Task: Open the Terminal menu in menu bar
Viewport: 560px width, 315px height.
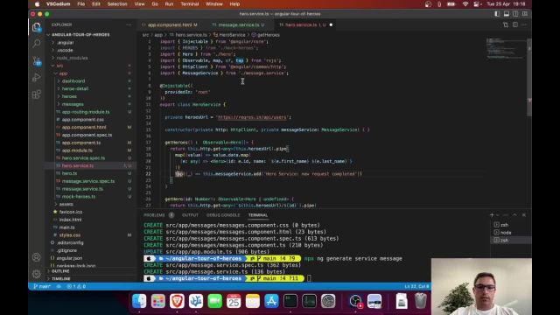Action: 189,4
